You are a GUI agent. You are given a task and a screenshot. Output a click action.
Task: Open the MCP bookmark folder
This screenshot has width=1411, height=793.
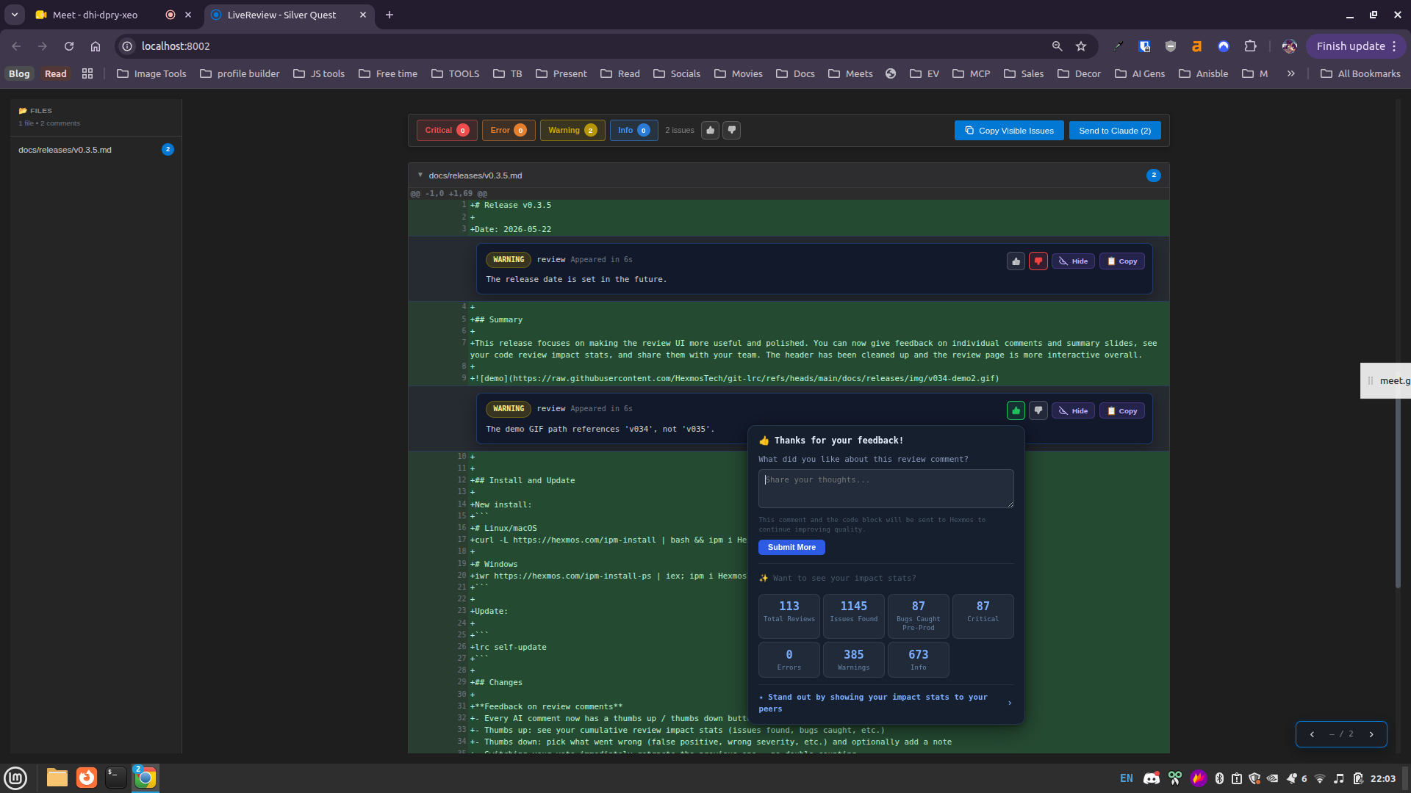tap(972, 73)
